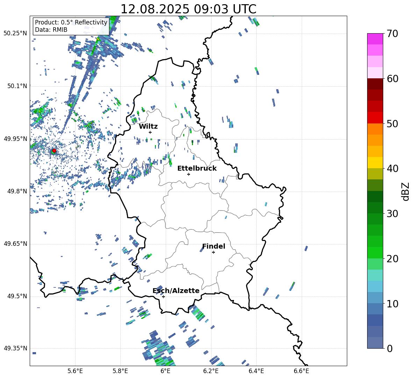The height and width of the screenshot is (378, 414).
Task: Click the 0 colorbar tick label
Action: 390,348
